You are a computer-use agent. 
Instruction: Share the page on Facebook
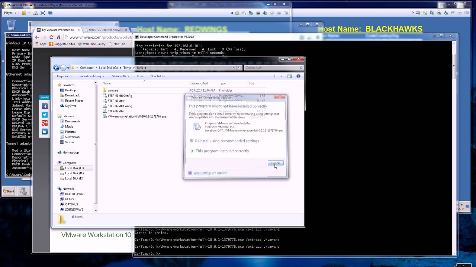(45, 106)
